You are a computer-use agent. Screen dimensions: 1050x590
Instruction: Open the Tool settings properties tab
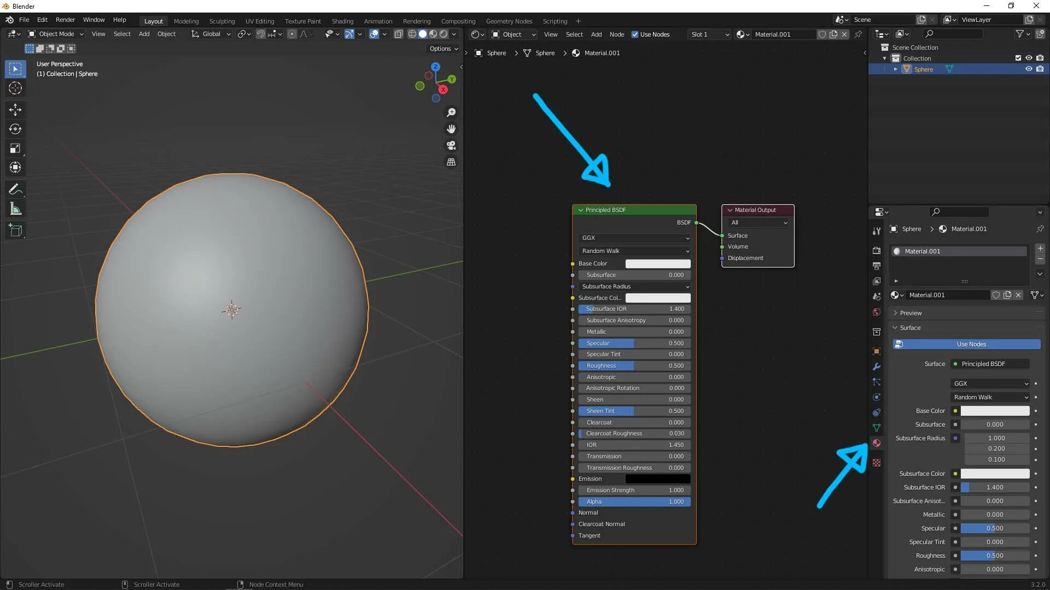877,231
